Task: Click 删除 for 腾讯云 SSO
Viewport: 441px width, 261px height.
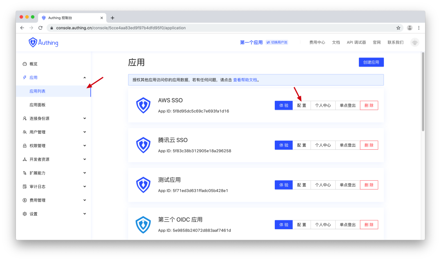Action: pyautogui.click(x=369, y=145)
